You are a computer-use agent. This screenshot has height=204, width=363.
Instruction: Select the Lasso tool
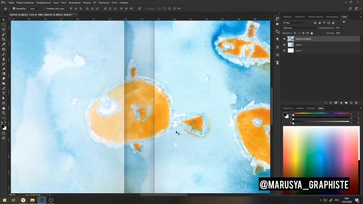[3, 29]
